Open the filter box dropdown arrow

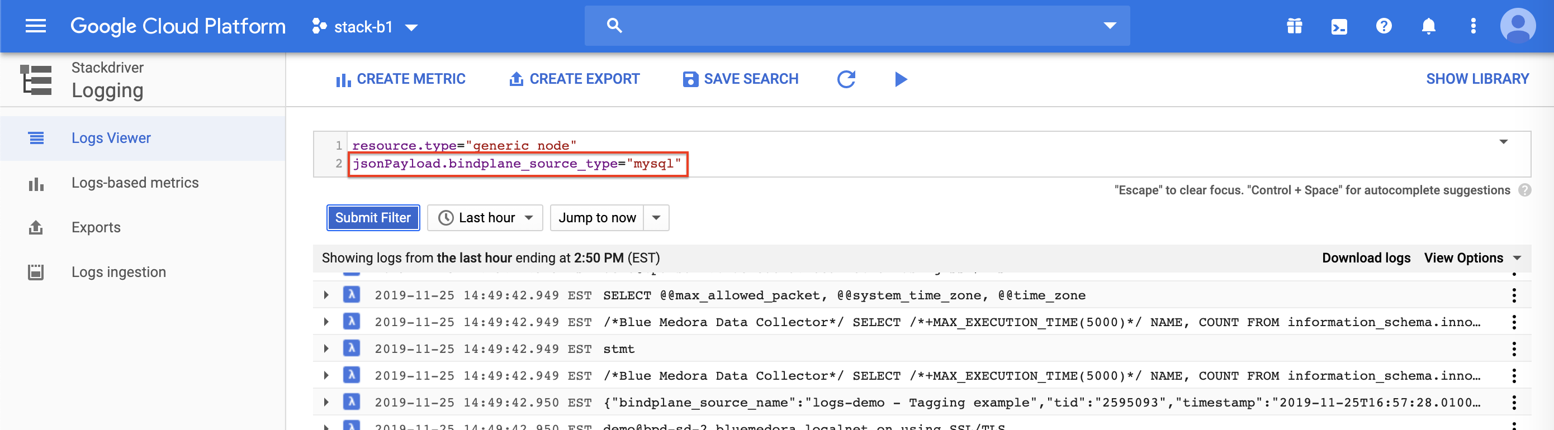[x=1503, y=142]
